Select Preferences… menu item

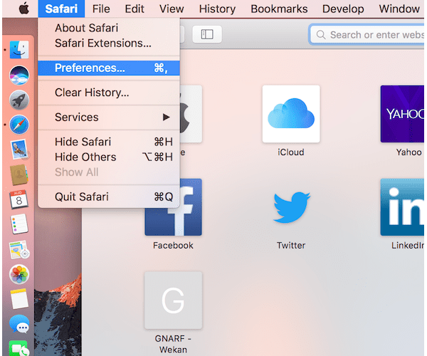(x=109, y=68)
